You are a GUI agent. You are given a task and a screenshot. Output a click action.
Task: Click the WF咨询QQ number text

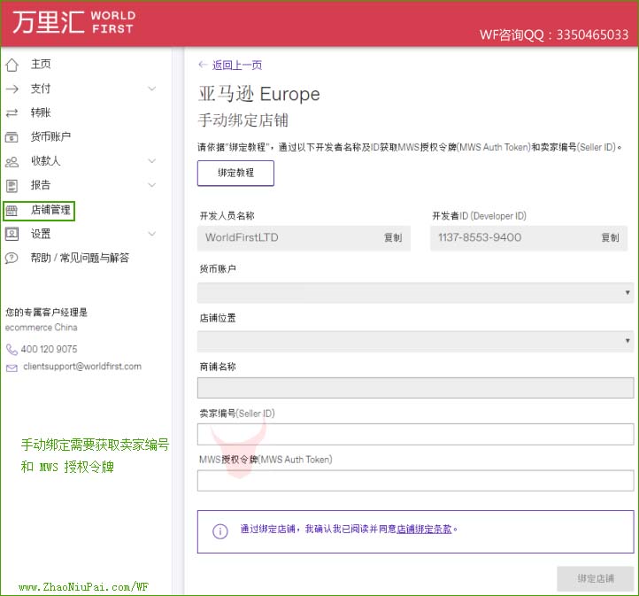click(554, 35)
